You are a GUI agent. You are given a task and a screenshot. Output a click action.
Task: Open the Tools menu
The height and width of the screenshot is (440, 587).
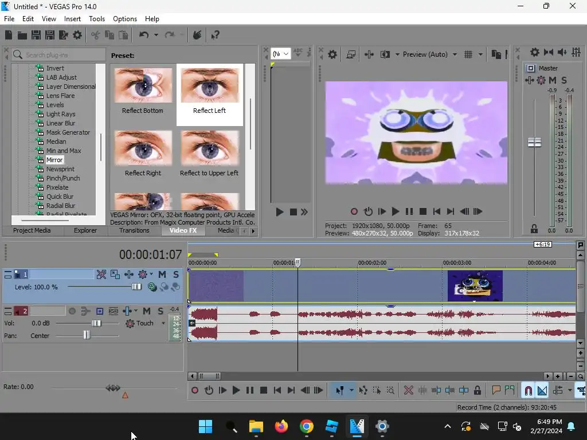96,19
